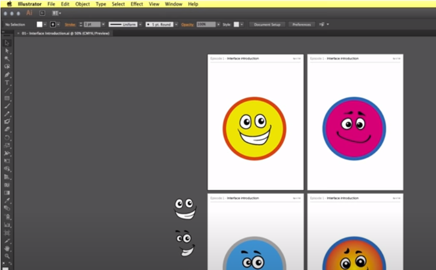Select the Blend tool
This screenshot has width=436, height=270.
tap(7, 208)
